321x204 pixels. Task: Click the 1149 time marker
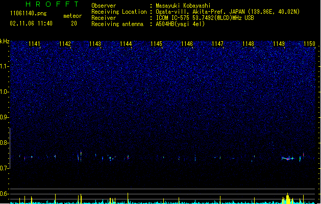(279, 44)
